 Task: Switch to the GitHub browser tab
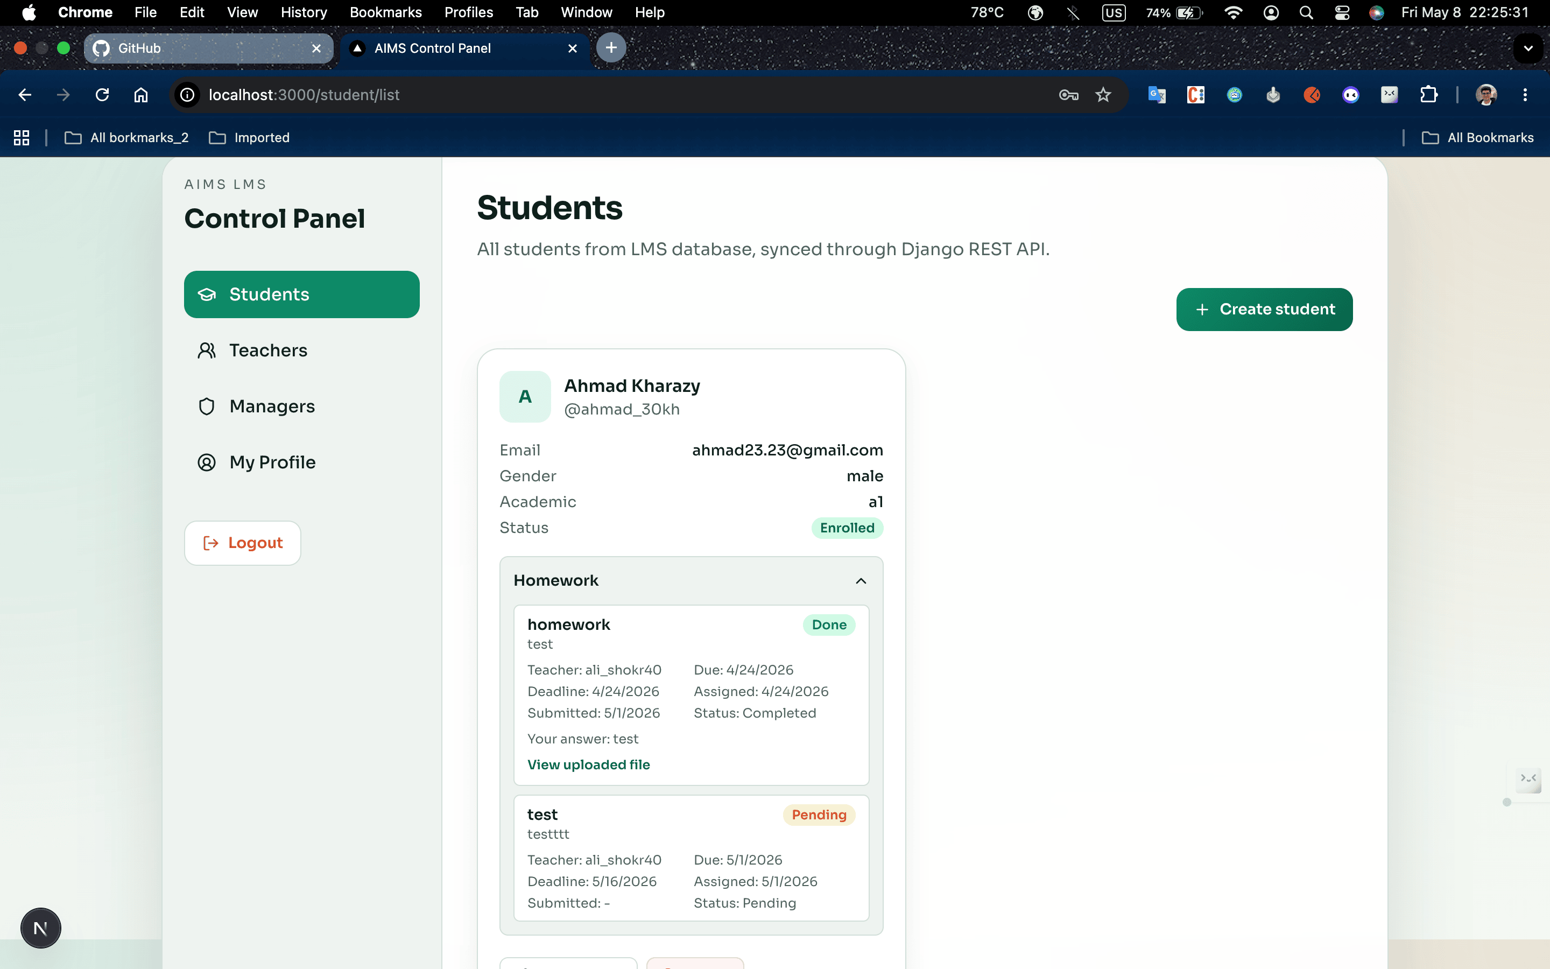tap(208, 48)
